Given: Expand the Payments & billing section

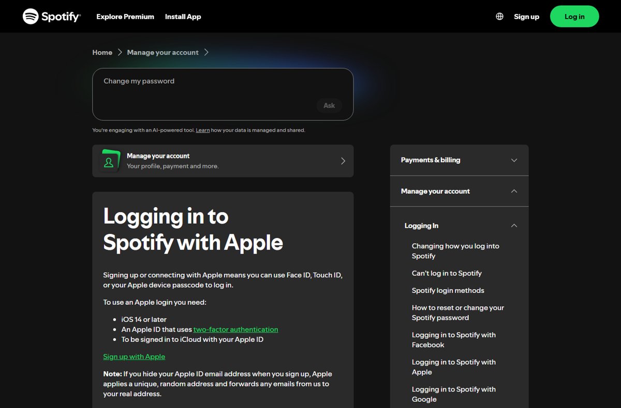Looking at the screenshot, I should (x=460, y=160).
